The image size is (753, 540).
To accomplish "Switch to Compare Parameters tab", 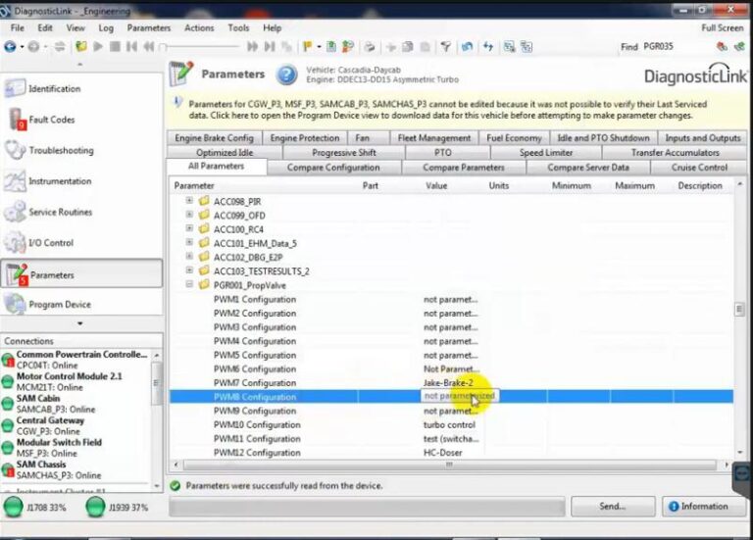I will click(464, 168).
